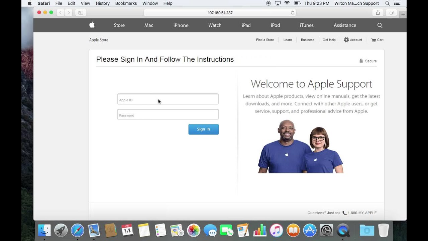Click the Wi-Fi status icon

[287, 3]
